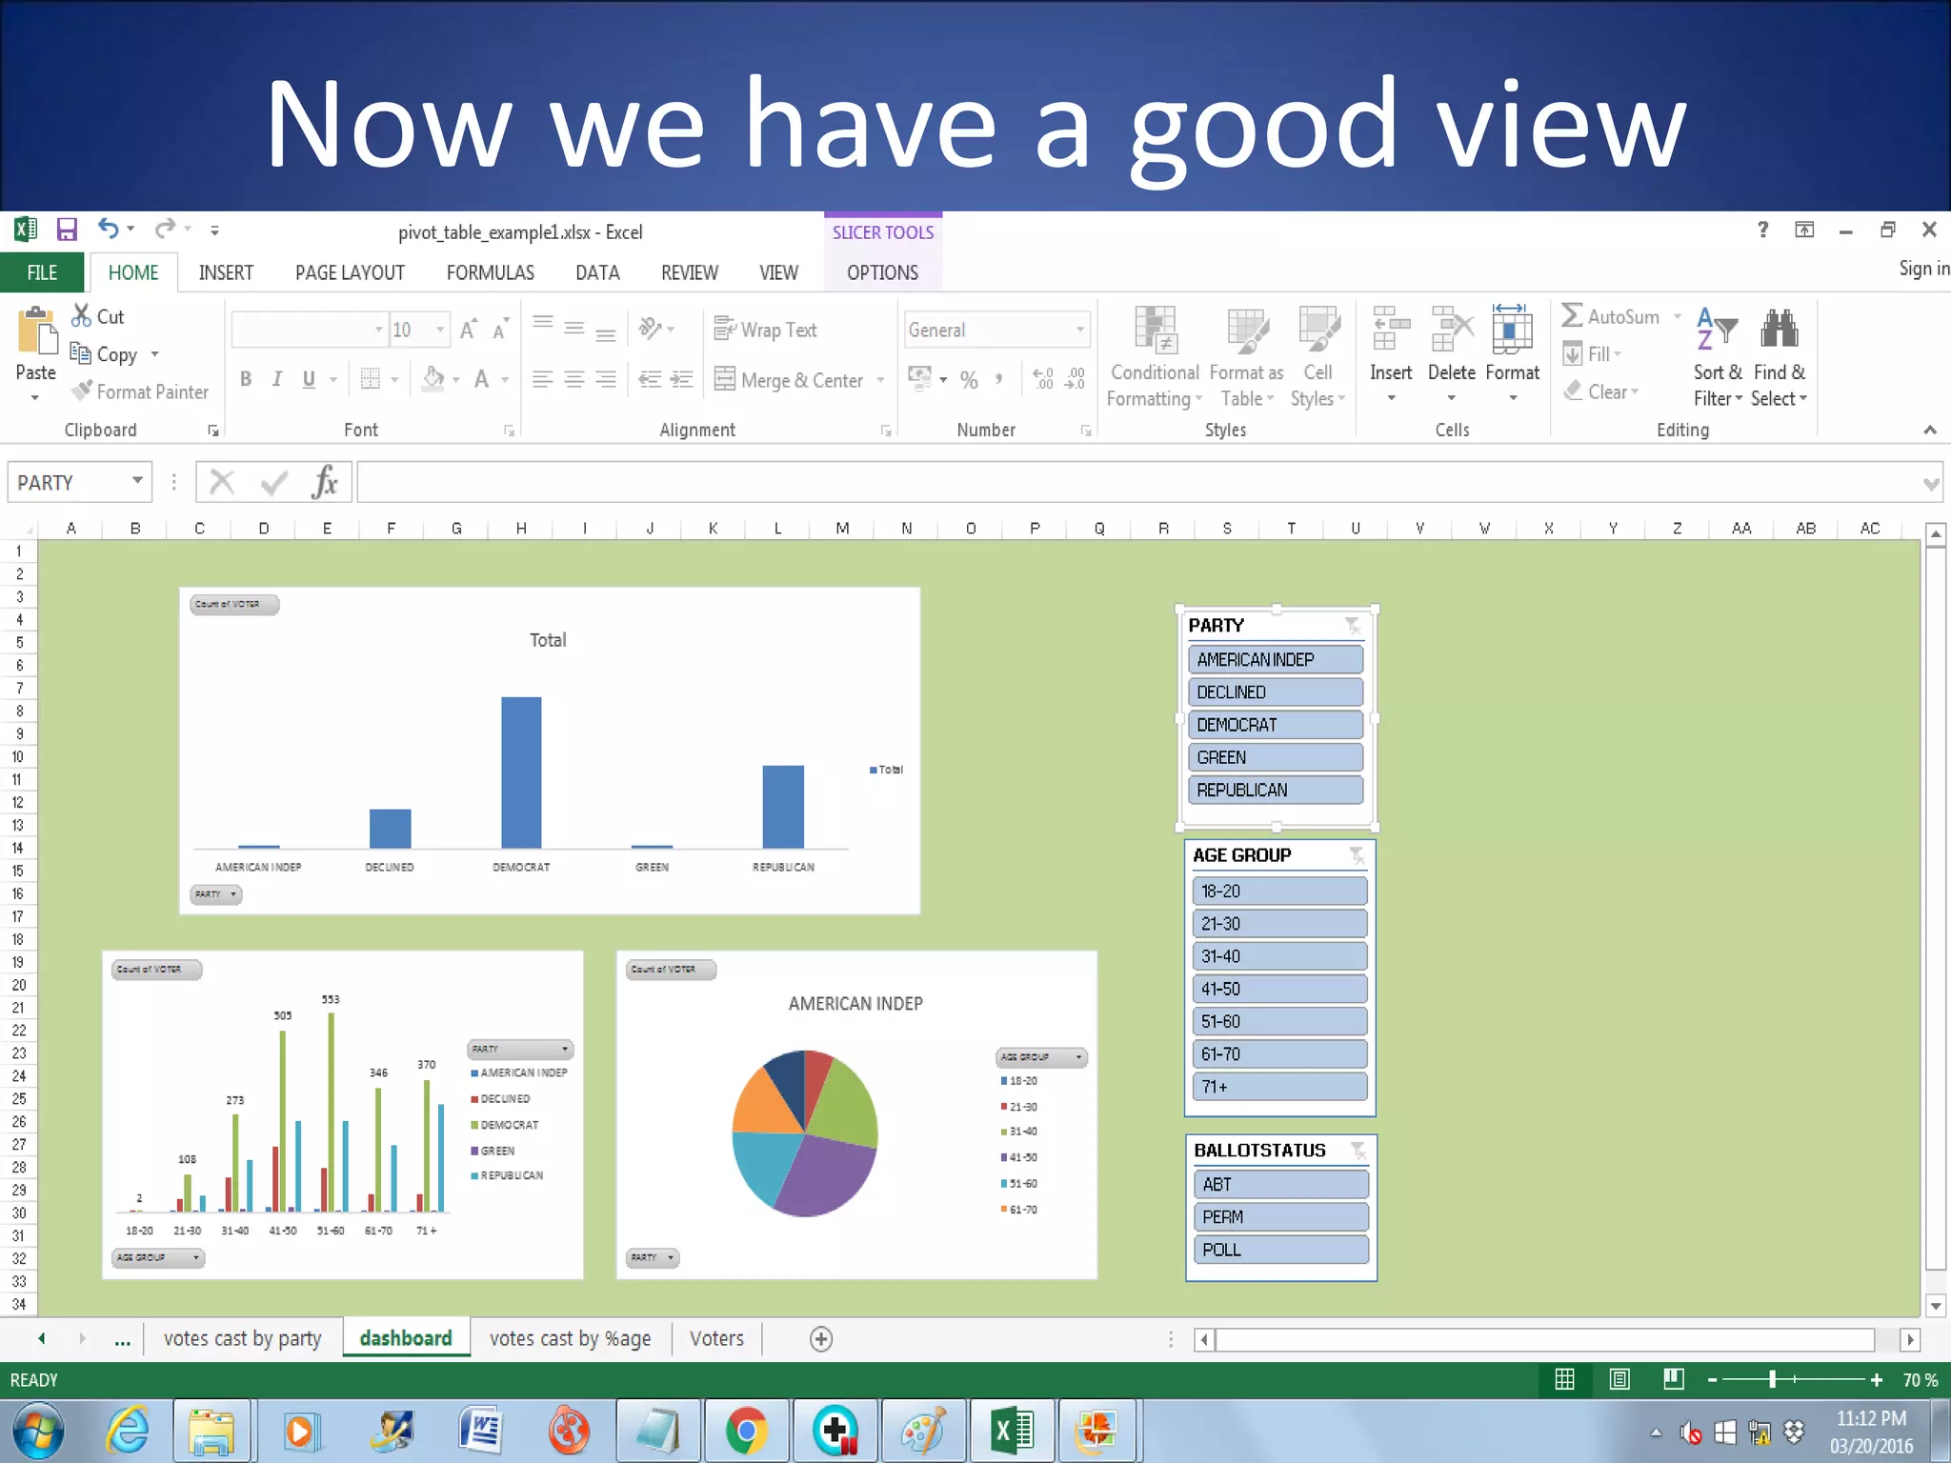Click the AutoSum sigma icon

[x=1572, y=316]
